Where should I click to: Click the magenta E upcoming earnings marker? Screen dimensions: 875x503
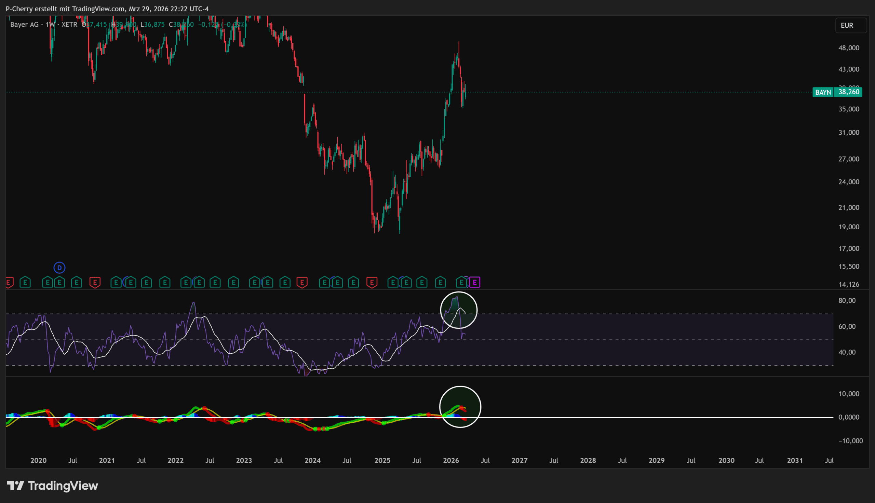click(475, 283)
